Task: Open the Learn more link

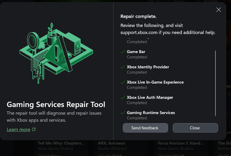Action: click(x=19, y=129)
